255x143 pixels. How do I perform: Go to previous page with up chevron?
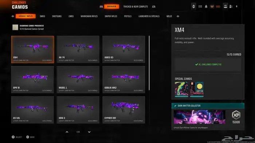[x=67, y=132]
